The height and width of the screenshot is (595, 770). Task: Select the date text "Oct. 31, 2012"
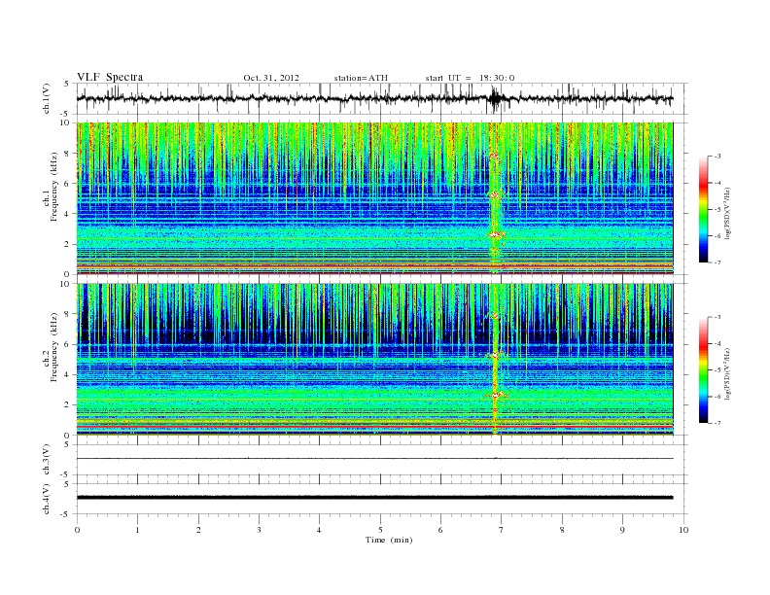271,78
